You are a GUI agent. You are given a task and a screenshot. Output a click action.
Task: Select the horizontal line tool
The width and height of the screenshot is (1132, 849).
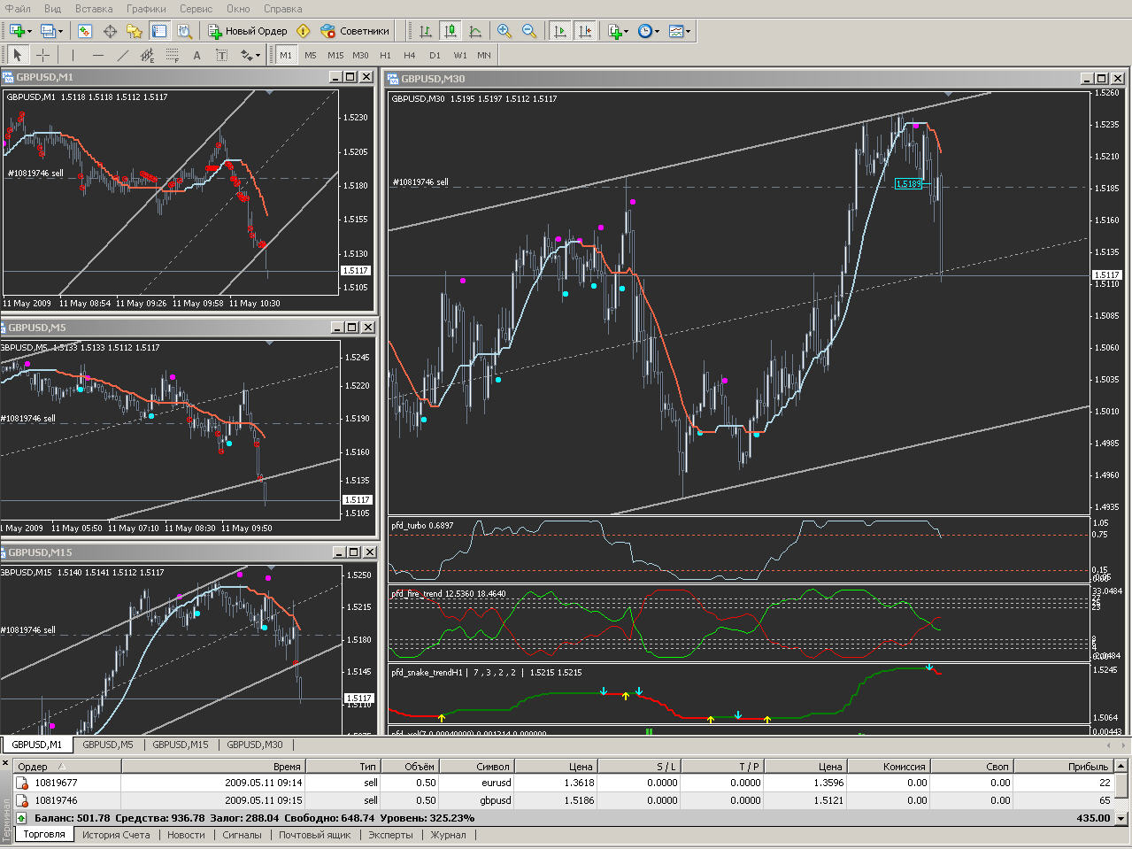[x=97, y=55]
